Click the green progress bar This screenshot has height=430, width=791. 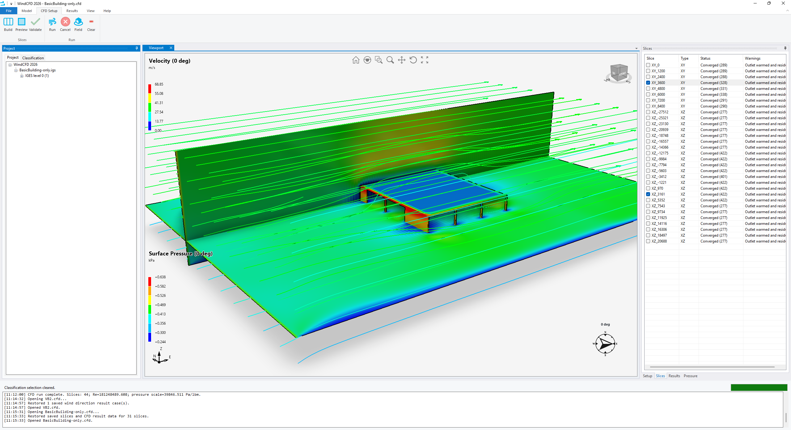[x=759, y=387]
